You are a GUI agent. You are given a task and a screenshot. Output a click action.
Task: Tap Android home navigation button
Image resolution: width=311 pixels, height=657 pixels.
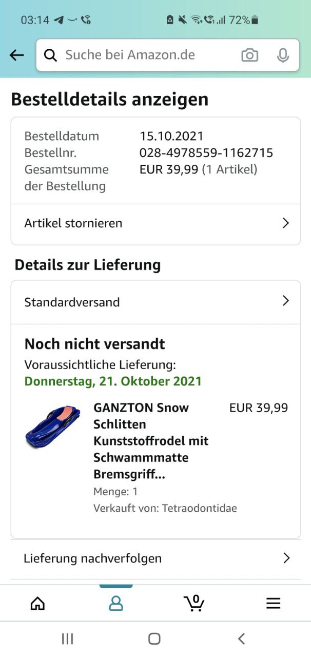pos(154,639)
